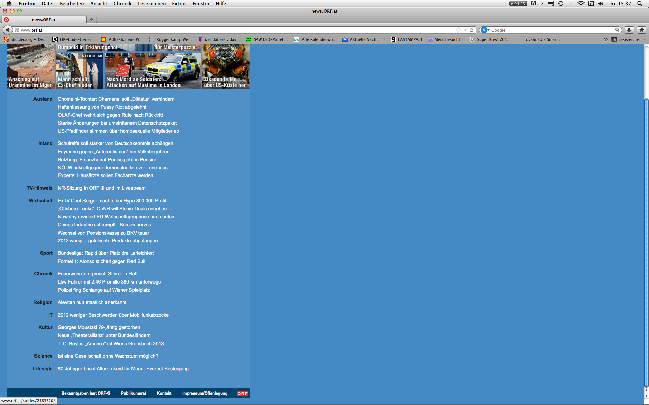Open the 54W LED-Panel bookmark
This screenshot has height=405, width=649.
267,39
